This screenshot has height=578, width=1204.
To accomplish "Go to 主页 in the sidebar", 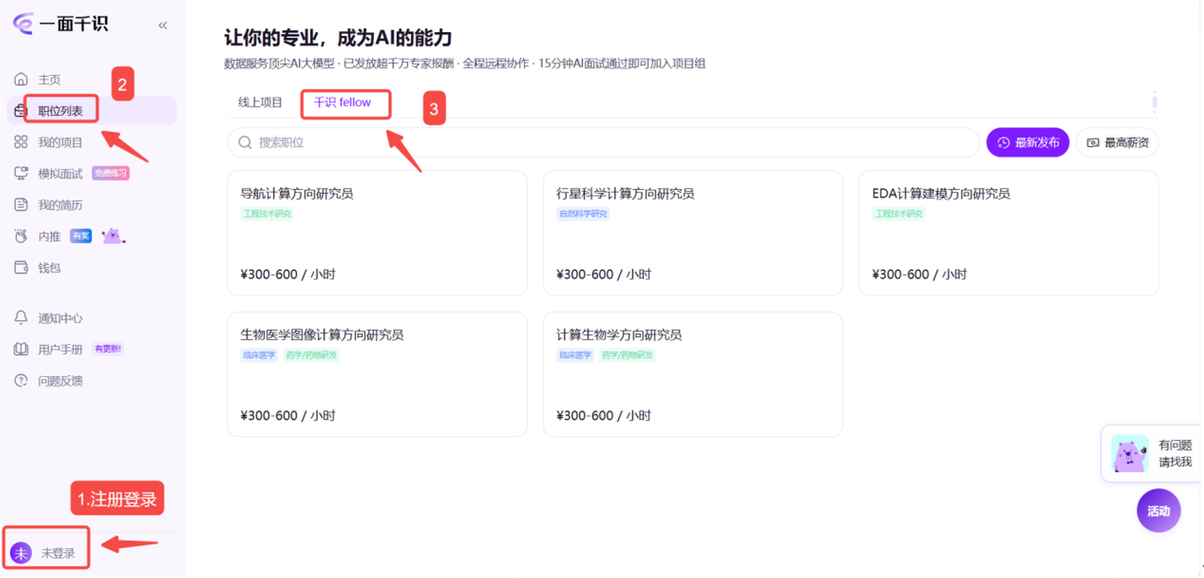I will (49, 79).
